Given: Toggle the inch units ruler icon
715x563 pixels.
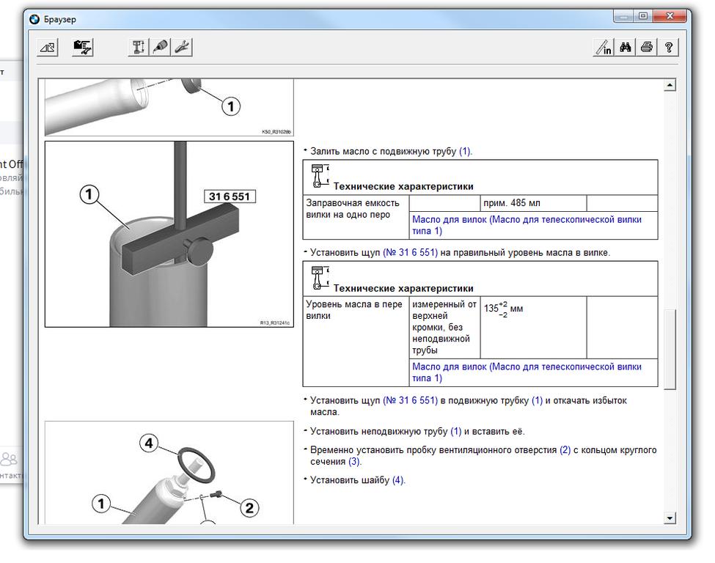Looking at the screenshot, I should pyautogui.click(x=604, y=48).
